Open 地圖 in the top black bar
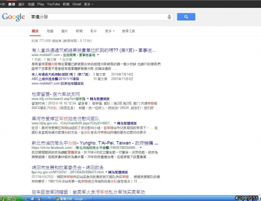Image resolution: width=261 pixels, height=201 pixels. [31, 4]
